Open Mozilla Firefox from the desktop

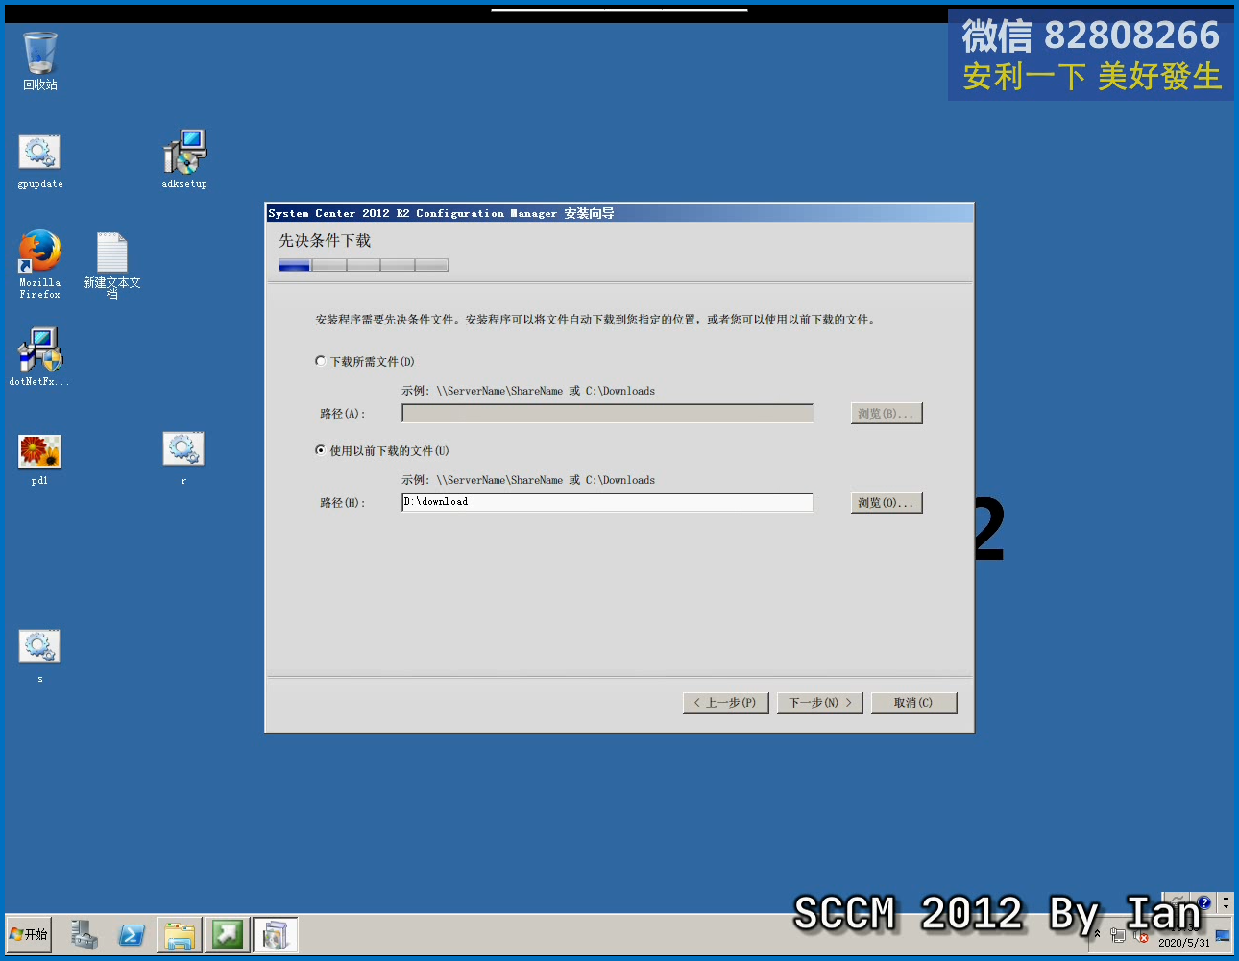tap(40, 263)
